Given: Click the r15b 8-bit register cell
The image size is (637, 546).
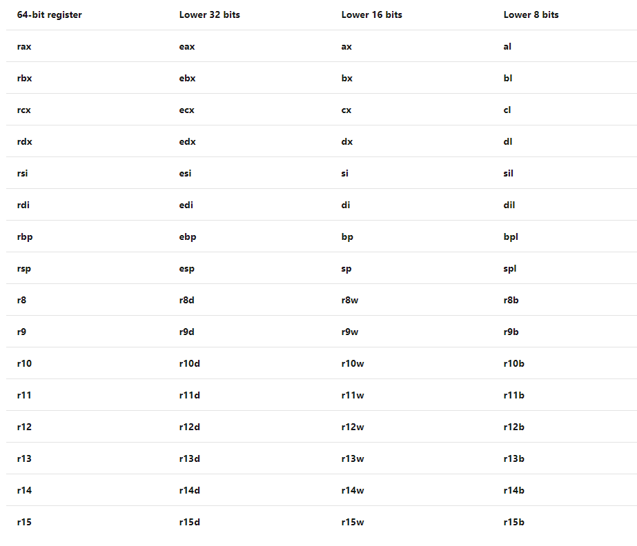Looking at the screenshot, I should pos(514,522).
